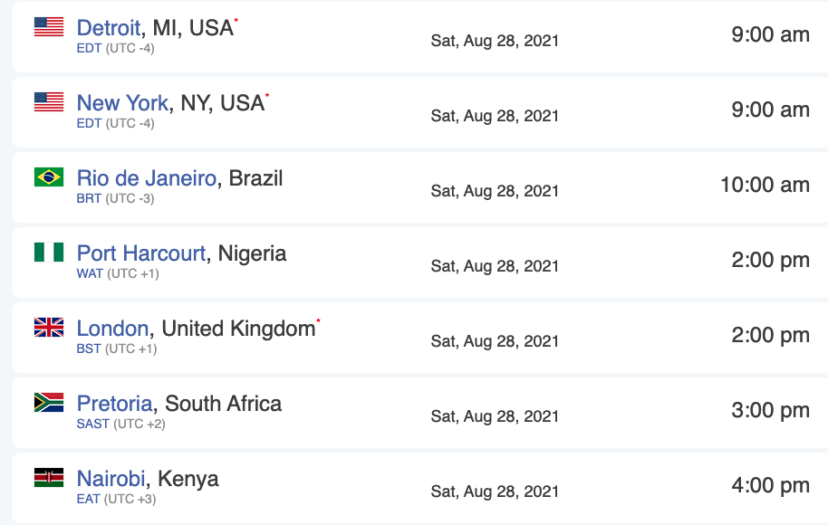Open the Nairobi city link

pos(111,479)
